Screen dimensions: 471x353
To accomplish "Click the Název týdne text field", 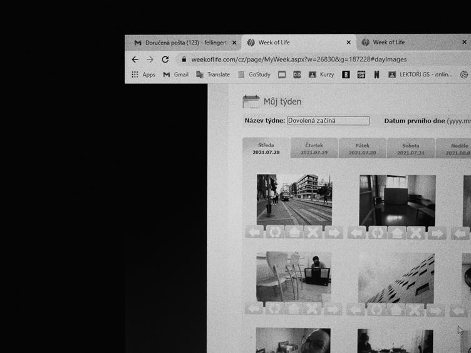I will (328, 121).
